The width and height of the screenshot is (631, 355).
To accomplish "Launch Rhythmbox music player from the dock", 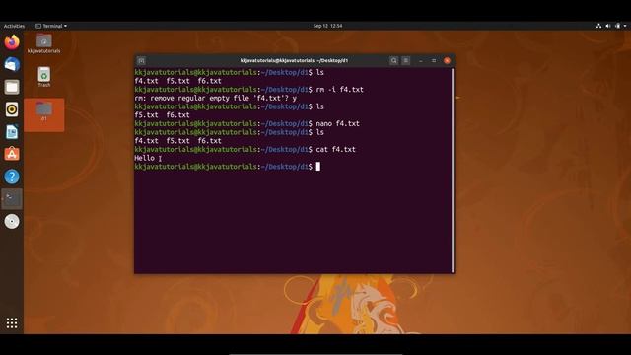I will pyautogui.click(x=12, y=109).
